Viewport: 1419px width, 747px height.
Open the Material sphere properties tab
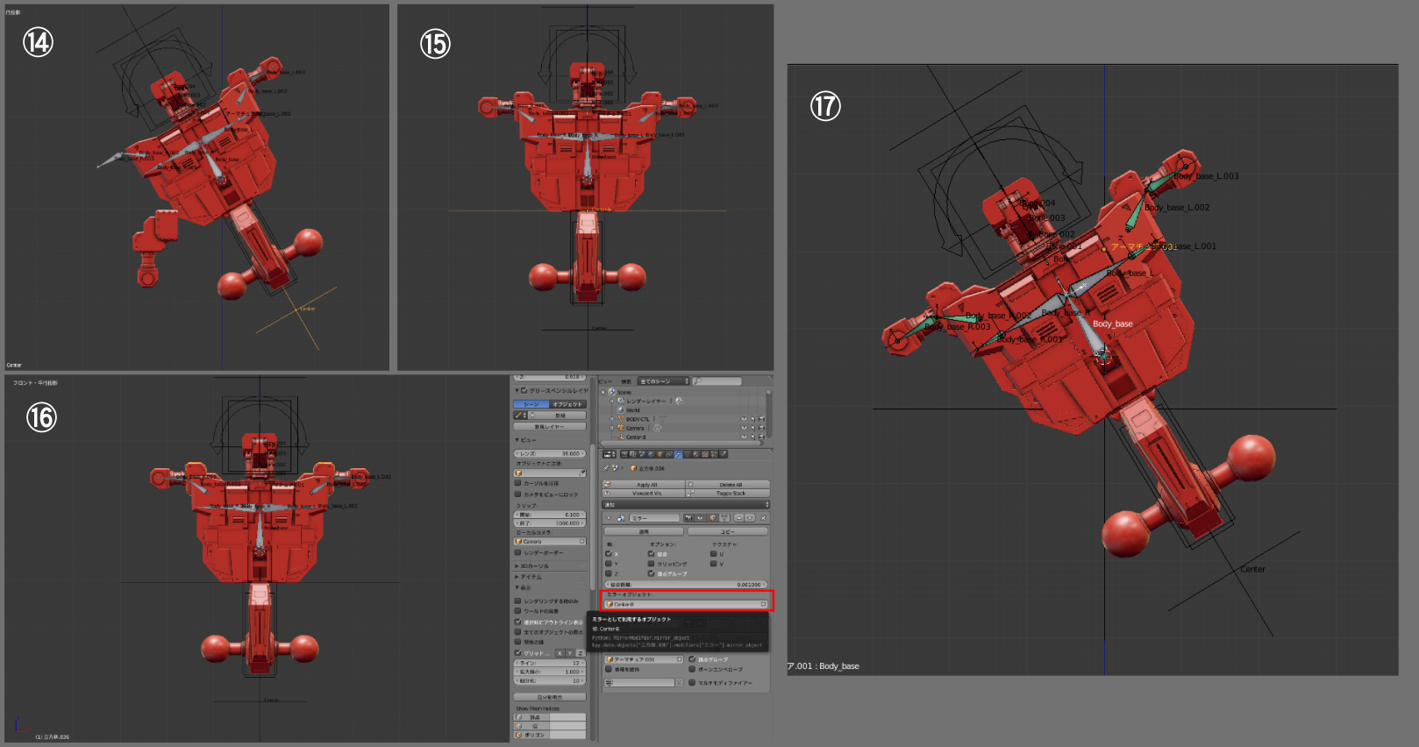pos(696,454)
